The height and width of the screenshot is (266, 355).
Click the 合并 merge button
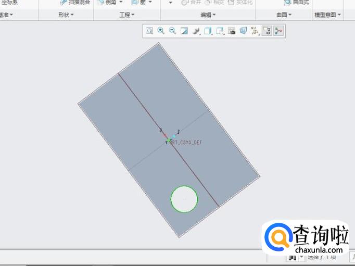pos(192,3)
